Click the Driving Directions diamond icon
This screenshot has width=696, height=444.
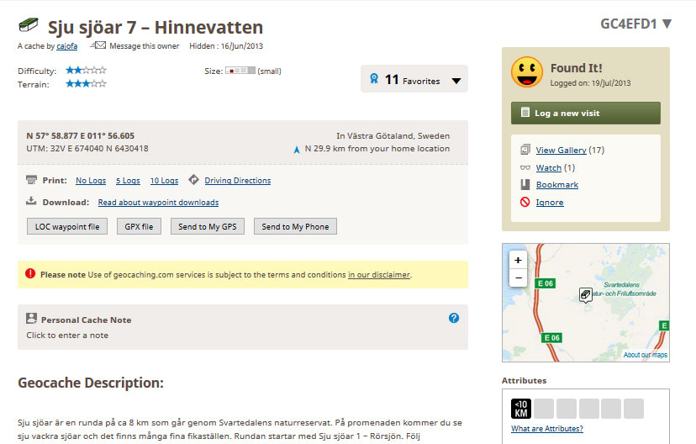tap(193, 180)
